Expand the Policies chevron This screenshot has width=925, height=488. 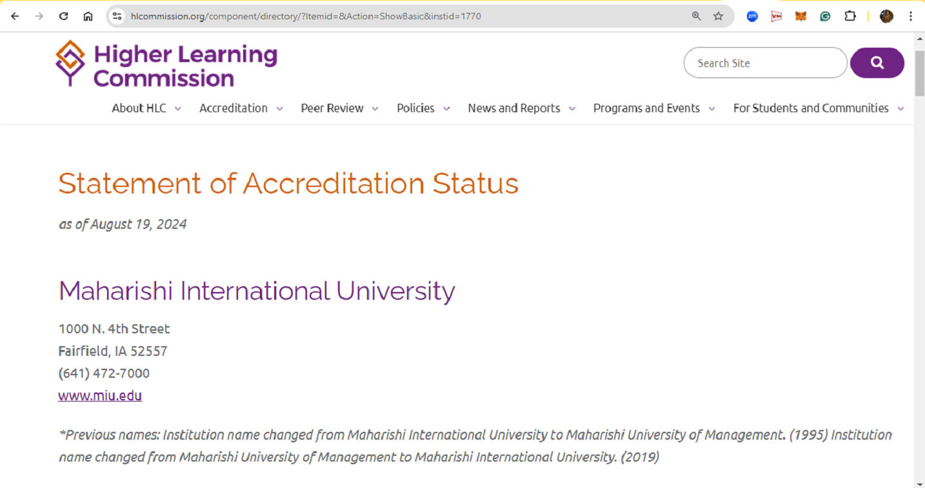coord(446,109)
